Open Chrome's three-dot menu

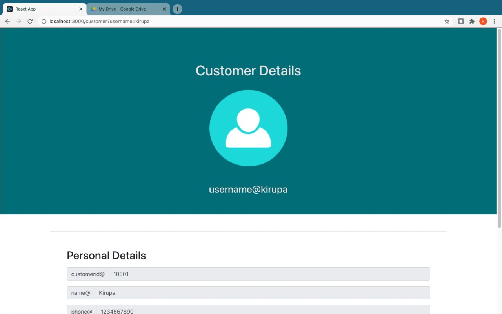(x=494, y=21)
